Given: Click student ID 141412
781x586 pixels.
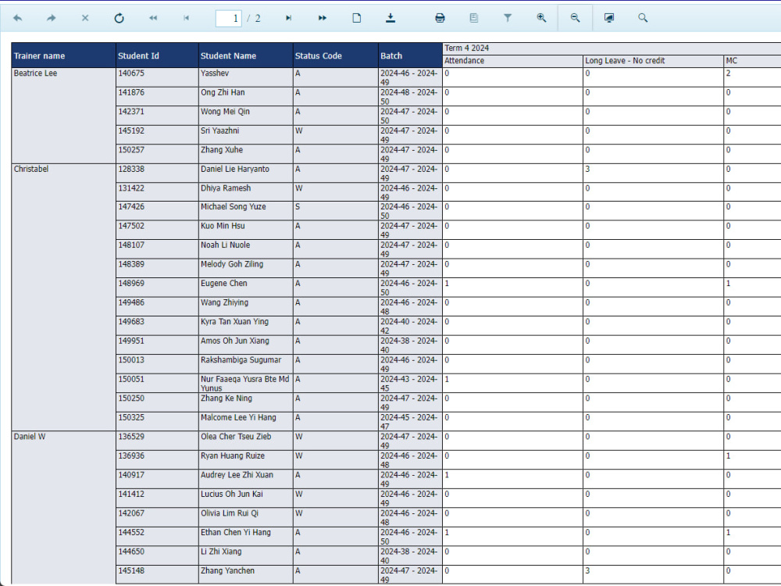Looking at the screenshot, I should coord(131,495).
